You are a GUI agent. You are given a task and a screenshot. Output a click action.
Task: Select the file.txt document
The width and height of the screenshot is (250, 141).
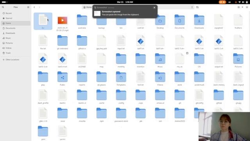tap(43, 40)
